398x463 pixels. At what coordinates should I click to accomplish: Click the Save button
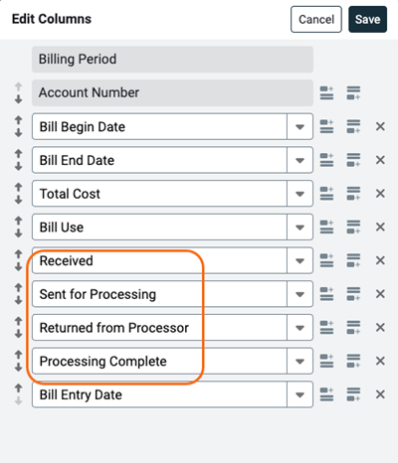pos(367,19)
